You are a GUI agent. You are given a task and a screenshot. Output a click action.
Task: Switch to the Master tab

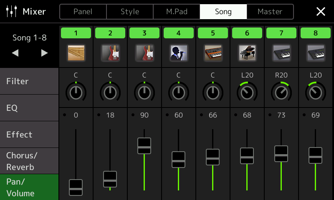point(270,12)
